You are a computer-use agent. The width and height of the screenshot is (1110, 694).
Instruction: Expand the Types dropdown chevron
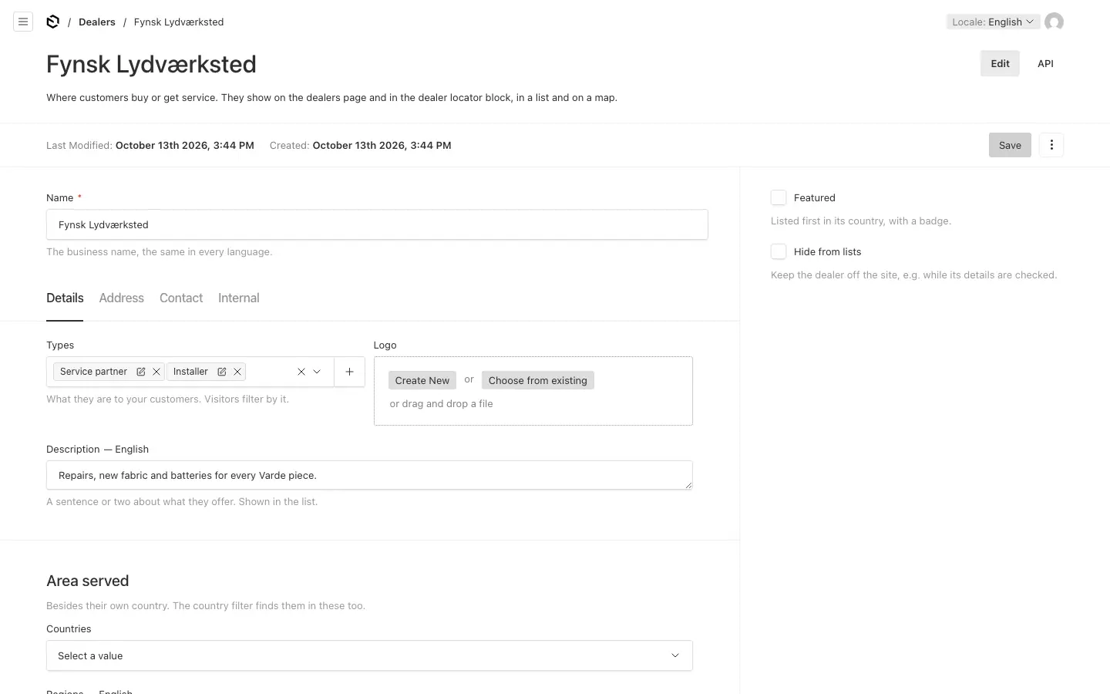tap(317, 372)
